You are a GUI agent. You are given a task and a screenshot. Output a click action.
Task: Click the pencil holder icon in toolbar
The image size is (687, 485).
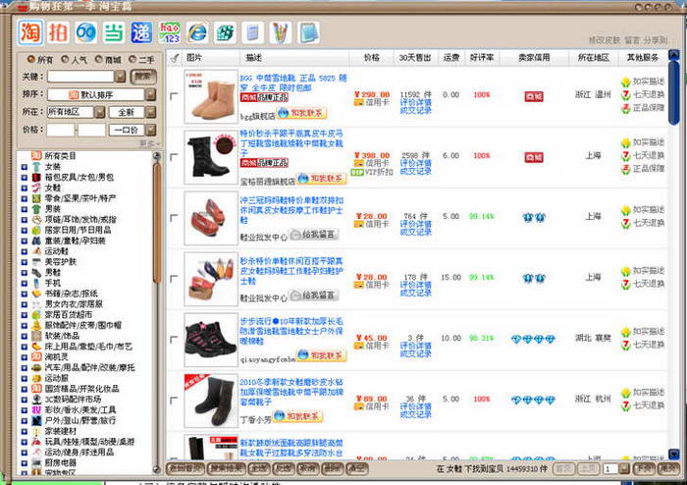pos(281,30)
